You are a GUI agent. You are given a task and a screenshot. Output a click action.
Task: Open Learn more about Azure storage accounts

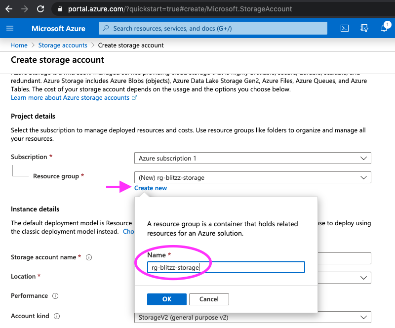[x=74, y=98]
